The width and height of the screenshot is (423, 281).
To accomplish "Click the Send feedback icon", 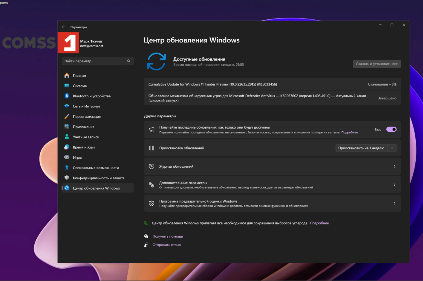I will click(x=146, y=245).
